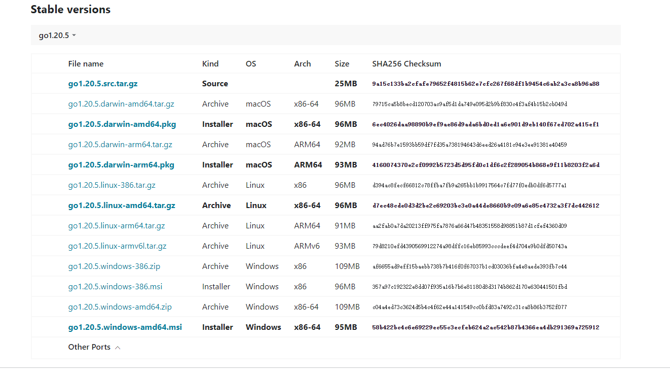The height and width of the screenshot is (373, 670).
Task: Click ARM64 arch in linux-arm64 row
Action: pyautogui.click(x=307, y=226)
